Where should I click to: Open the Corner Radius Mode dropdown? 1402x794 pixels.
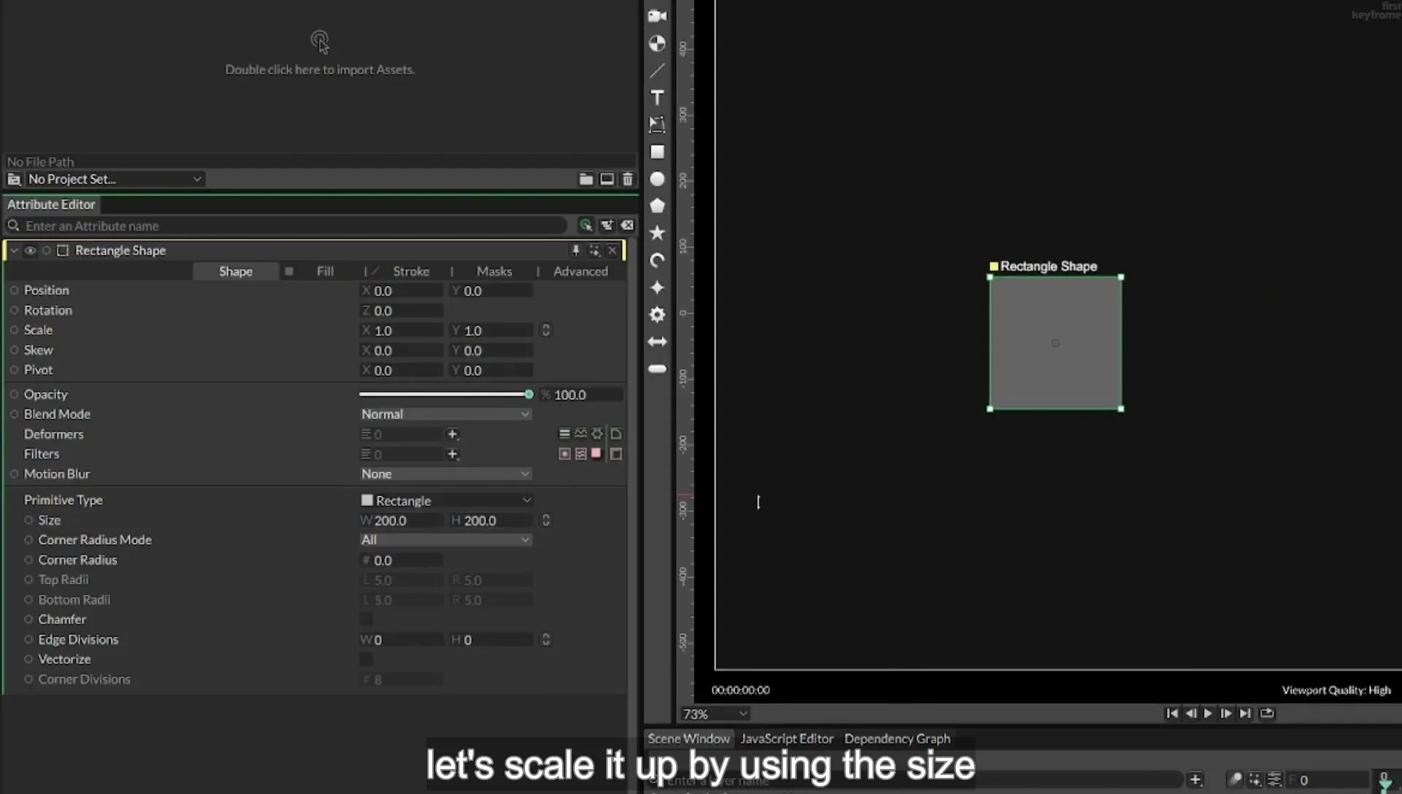445,540
